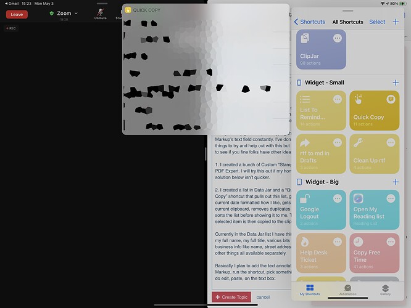Click the REC recording indicator

pyautogui.click(x=11, y=28)
